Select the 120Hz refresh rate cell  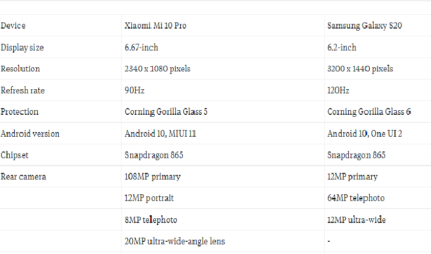pyautogui.click(x=338, y=91)
